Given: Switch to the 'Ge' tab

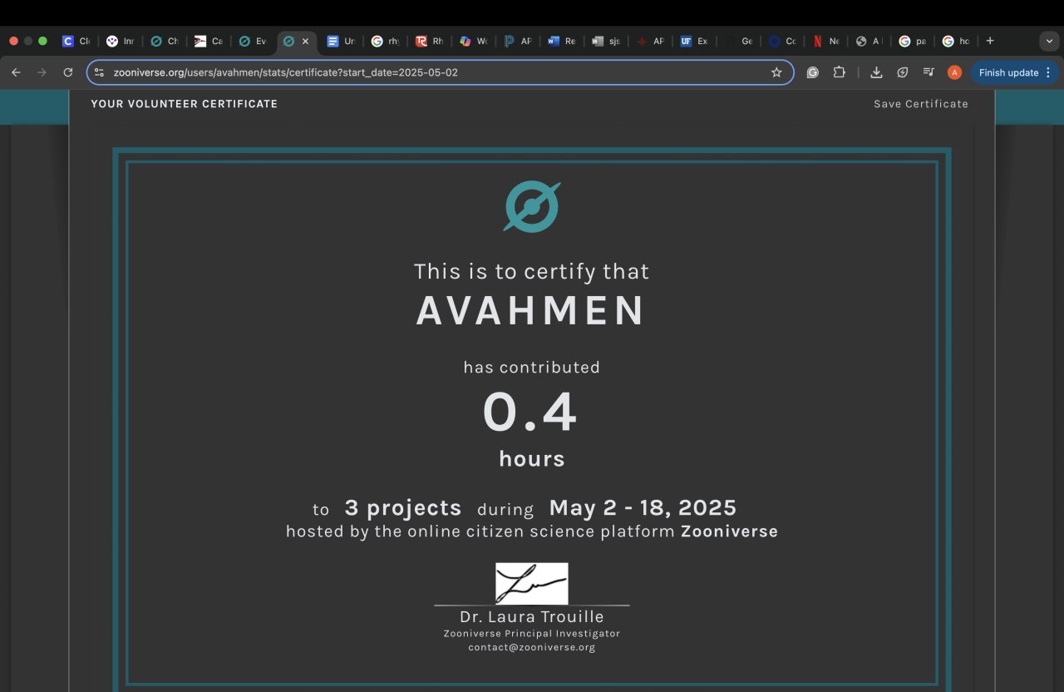Looking at the screenshot, I should pyautogui.click(x=737, y=41).
